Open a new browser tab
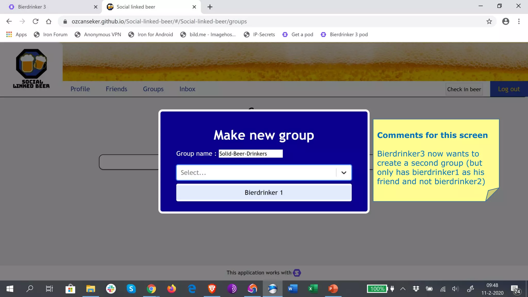Screen dimensions: 528x297 pos(210,7)
